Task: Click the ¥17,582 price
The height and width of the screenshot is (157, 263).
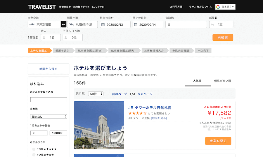Action: [219, 113]
